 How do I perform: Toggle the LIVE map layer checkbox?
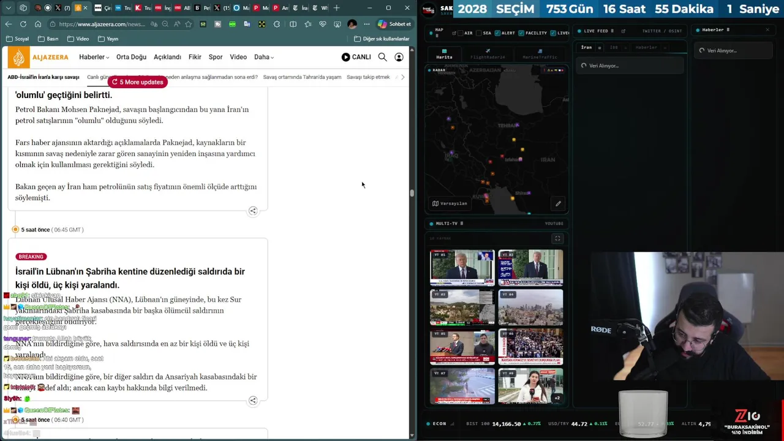[x=552, y=33]
